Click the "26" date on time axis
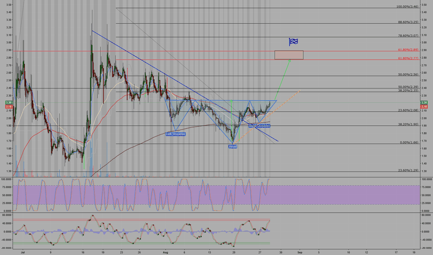The height and width of the screenshot is (255, 433). 139,252
